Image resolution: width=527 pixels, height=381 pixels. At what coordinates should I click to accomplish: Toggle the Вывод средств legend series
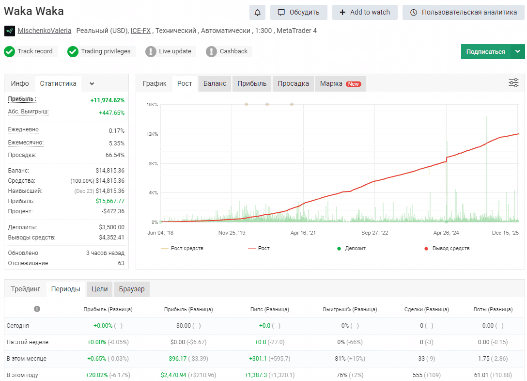447,249
